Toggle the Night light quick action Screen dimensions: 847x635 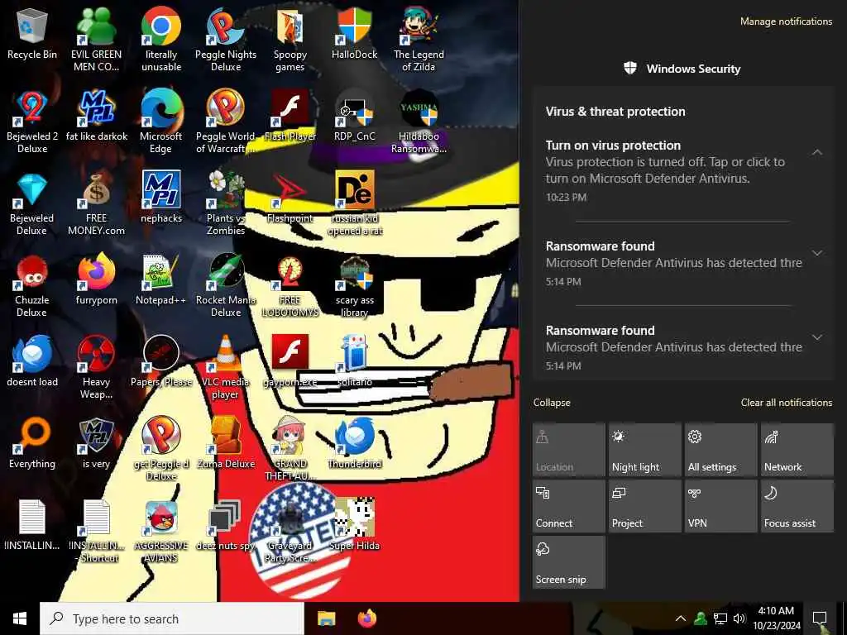pos(644,450)
